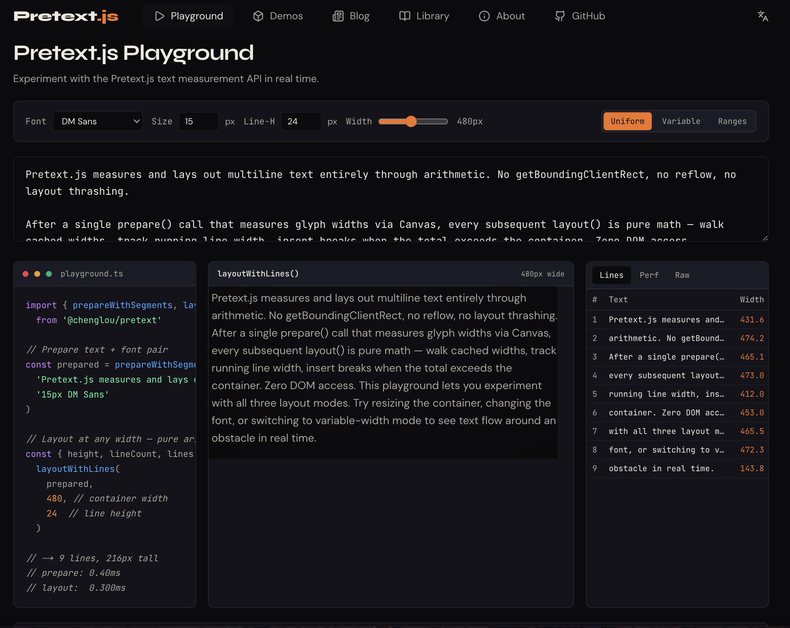Click the Library book icon
The height and width of the screenshot is (628, 790).
coord(404,16)
